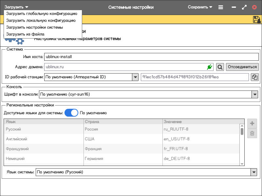Viewport: 262px width, 196px height.
Task: Click the save-as-user floppy disk icon
Action: click(x=256, y=20)
